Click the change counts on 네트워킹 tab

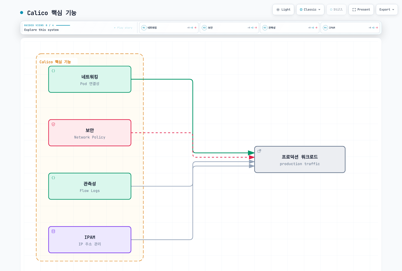(192, 28)
